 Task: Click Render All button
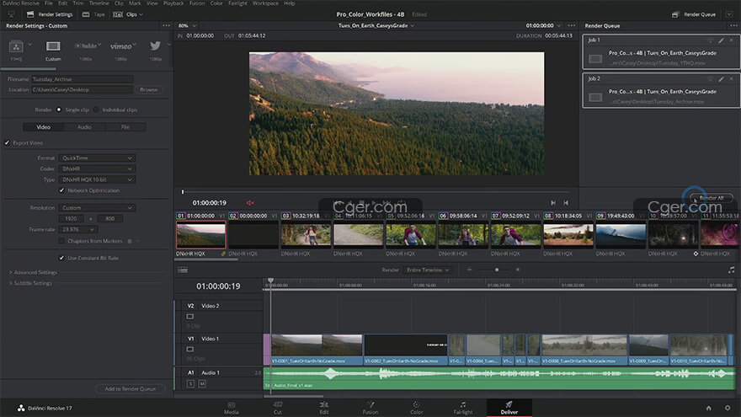pos(712,198)
